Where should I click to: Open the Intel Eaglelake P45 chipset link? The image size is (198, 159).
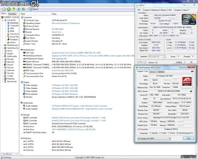pos(59,59)
